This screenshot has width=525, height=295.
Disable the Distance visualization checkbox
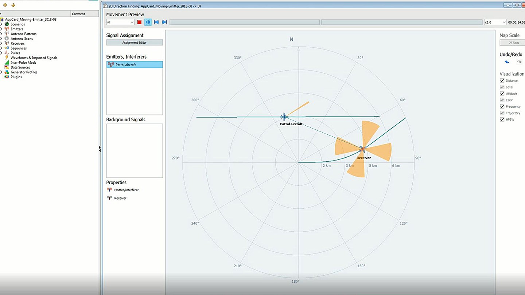502,80
